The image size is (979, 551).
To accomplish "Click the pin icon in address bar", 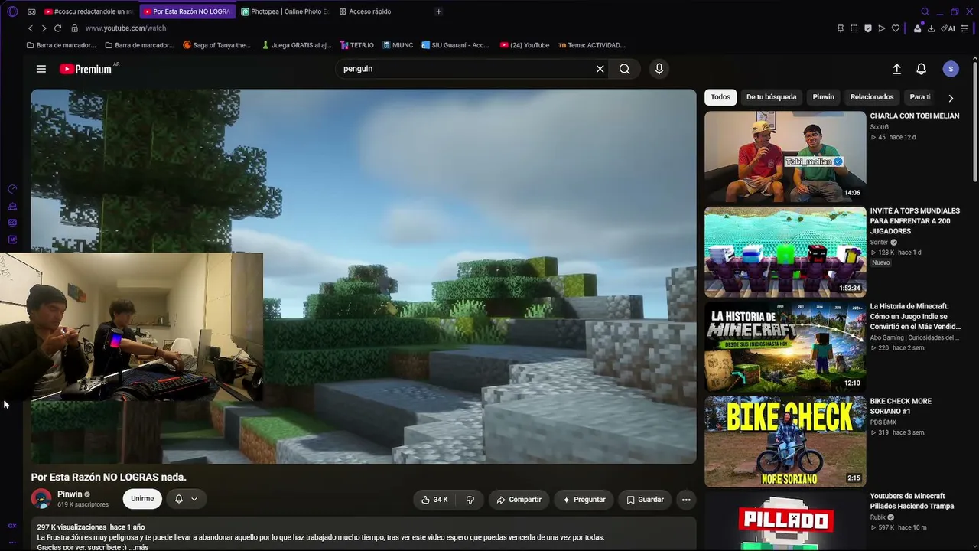I will tap(841, 28).
